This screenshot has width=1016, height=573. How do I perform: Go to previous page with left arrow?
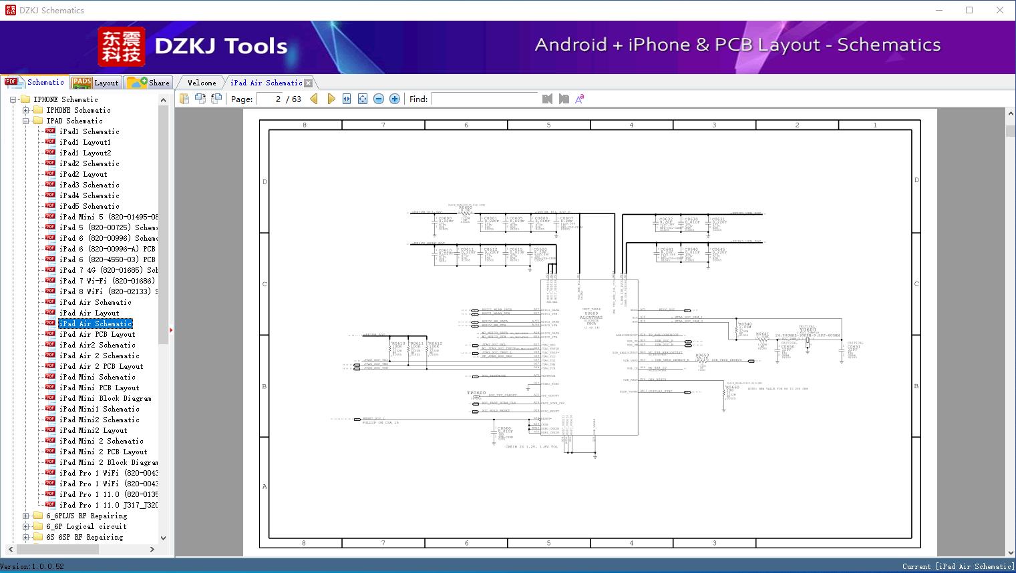pyautogui.click(x=315, y=99)
